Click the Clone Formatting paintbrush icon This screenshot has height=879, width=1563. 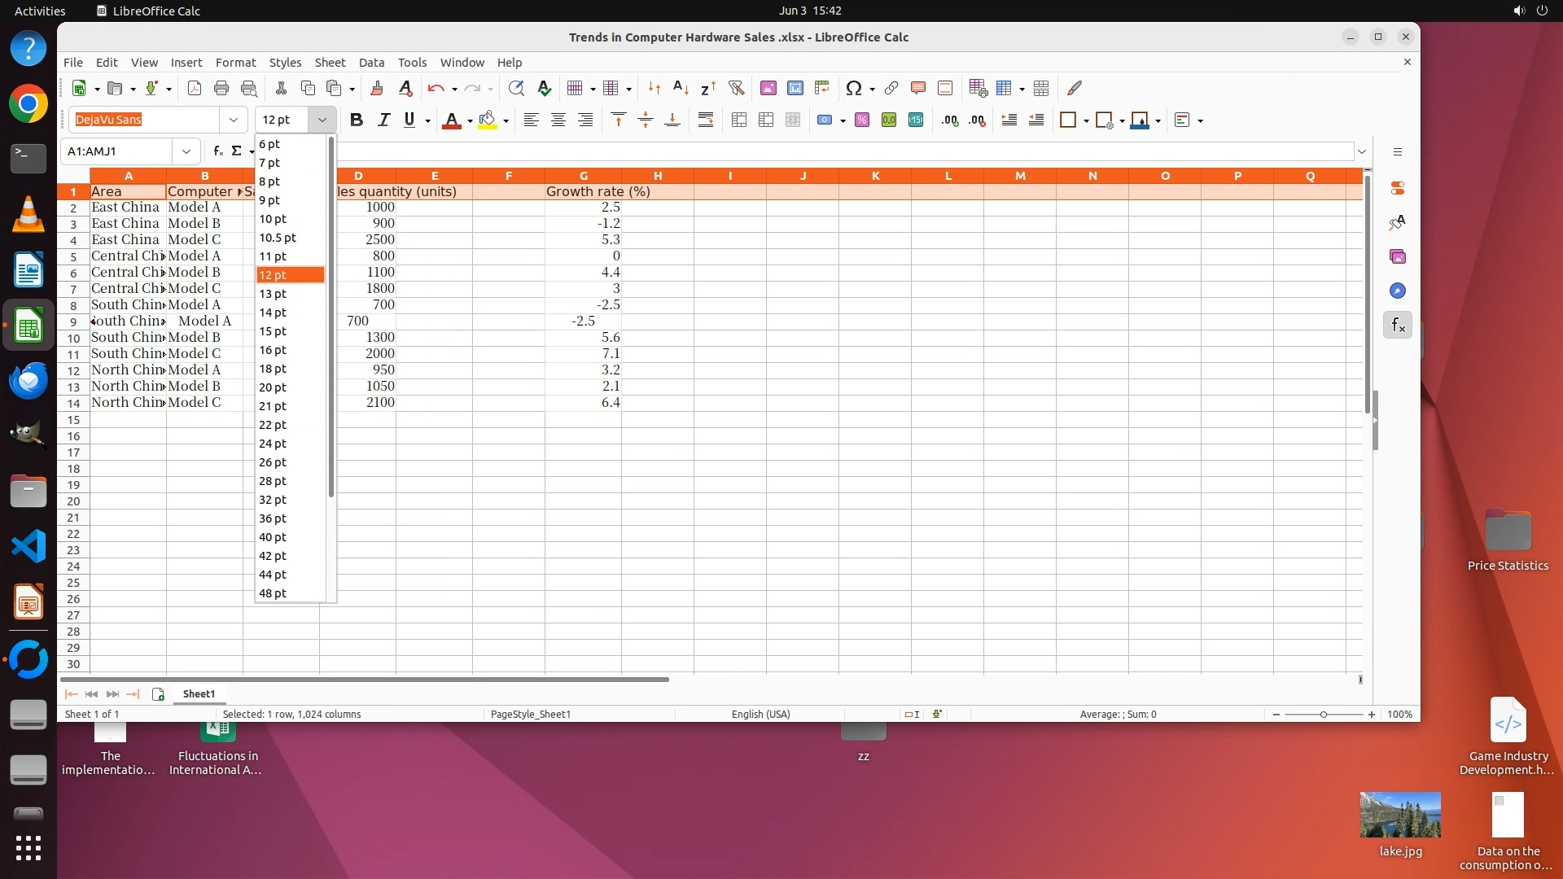click(376, 88)
